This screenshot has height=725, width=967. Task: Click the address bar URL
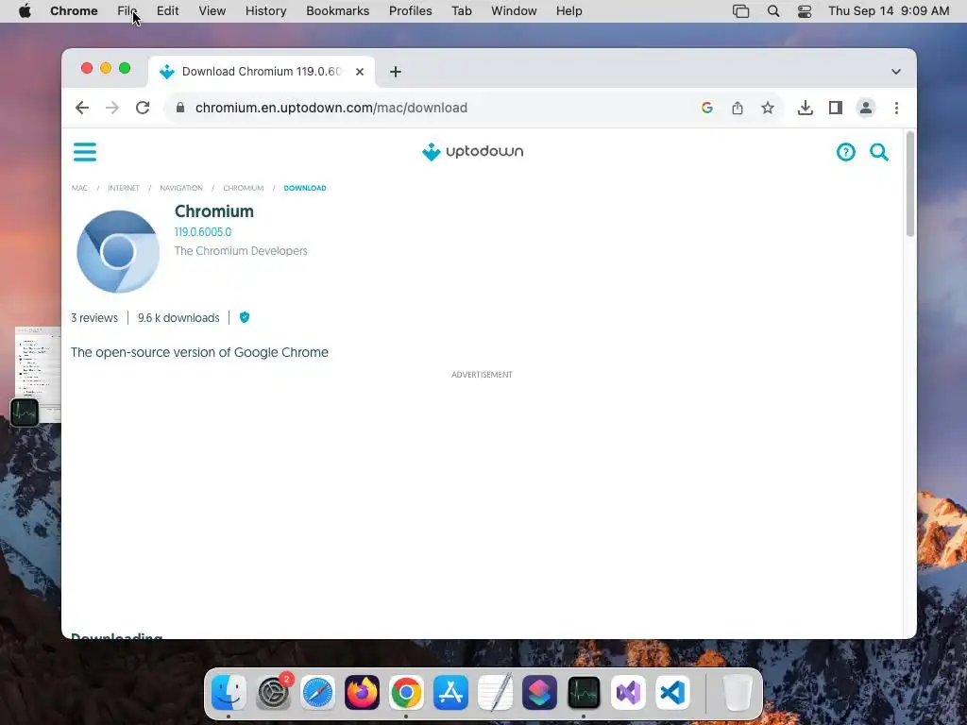click(331, 108)
